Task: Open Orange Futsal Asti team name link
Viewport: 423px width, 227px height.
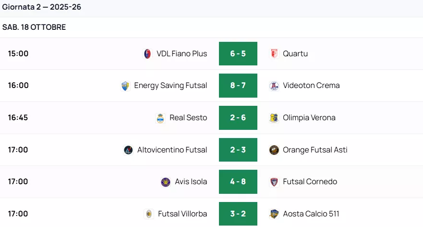Action: pyautogui.click(x=315, y=150)
